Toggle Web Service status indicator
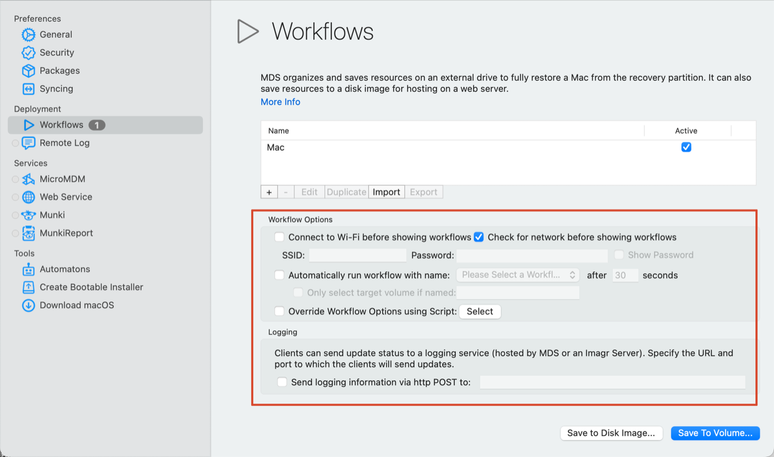Viewport: 774px width, 457px height. point(15,197)
